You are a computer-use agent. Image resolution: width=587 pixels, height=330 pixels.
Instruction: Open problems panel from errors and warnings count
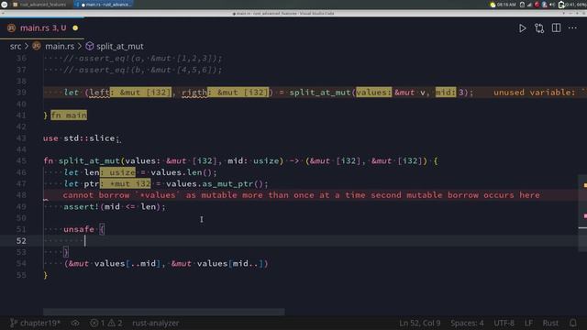coord(106,323)
